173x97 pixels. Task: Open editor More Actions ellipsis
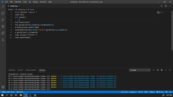[170, 6]
